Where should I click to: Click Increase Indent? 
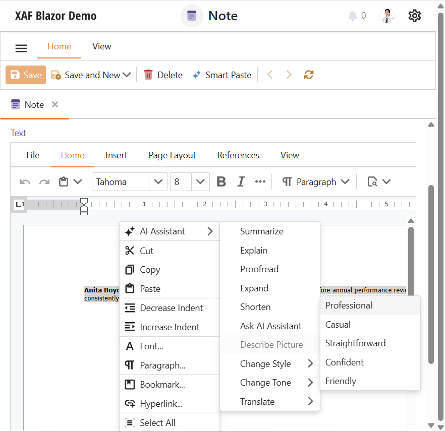coord(170,327)
